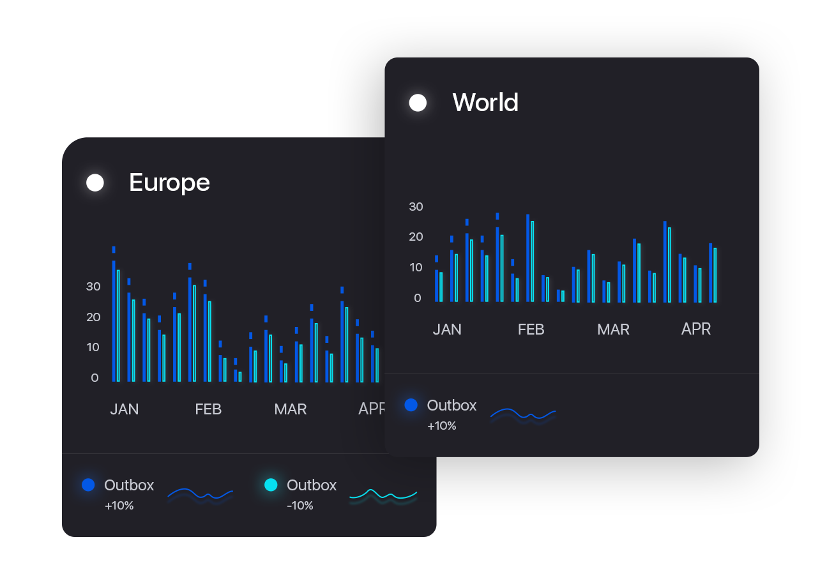Click the +10% value in World card

pos(442,426)
